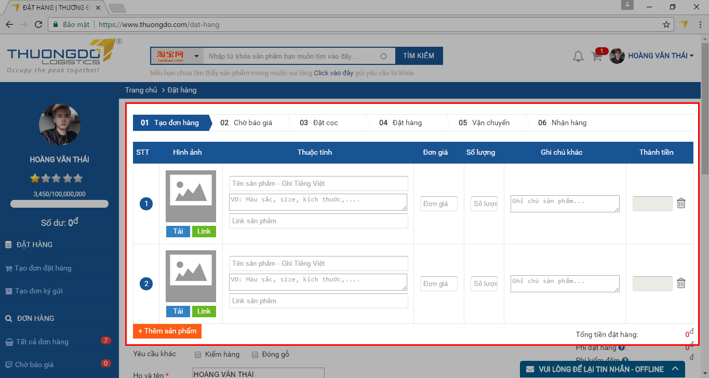Viewport: 709px width, 378px height.
Task: Enable the Kiểm hàng checkbox
Action: pos(198,355)
